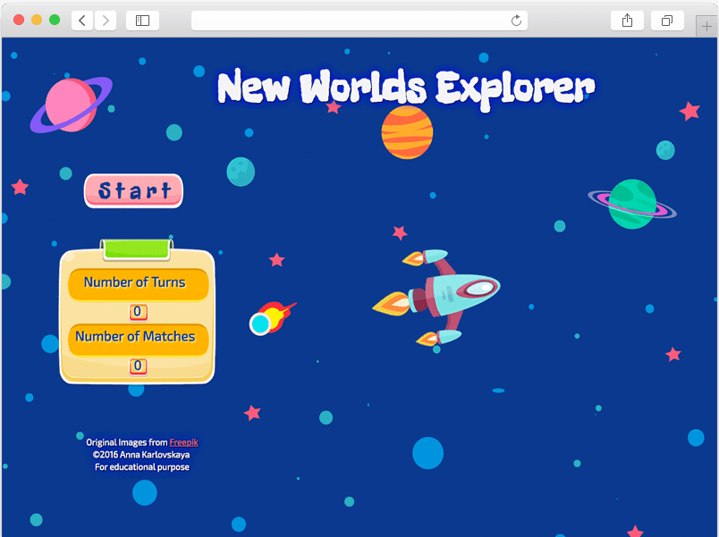
Task: Click the flaming comet
Action: [x=269, y=319]
